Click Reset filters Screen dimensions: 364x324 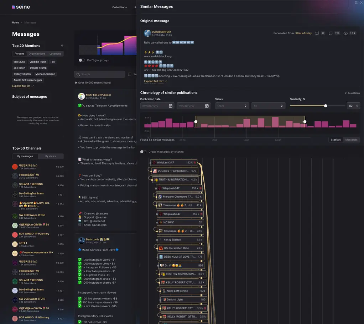pos(352,93)
